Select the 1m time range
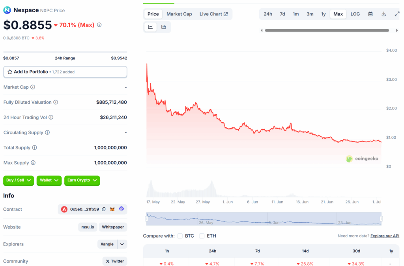The height and width of the screenshot is (266, 404). [296, 14]
